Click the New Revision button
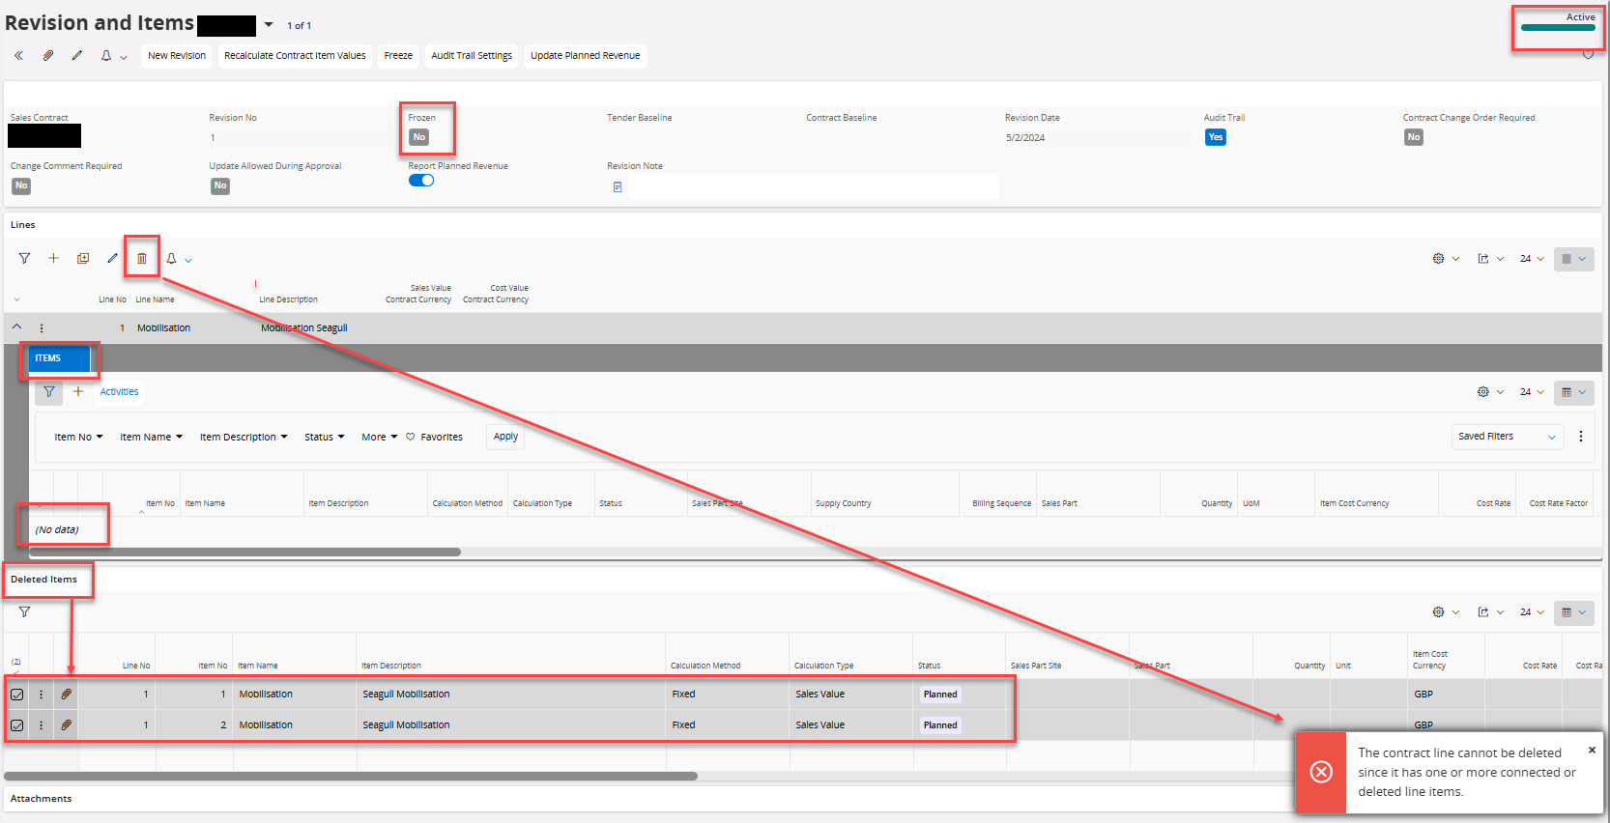This screenshot has height=823, width=1610. coord(177,56)
